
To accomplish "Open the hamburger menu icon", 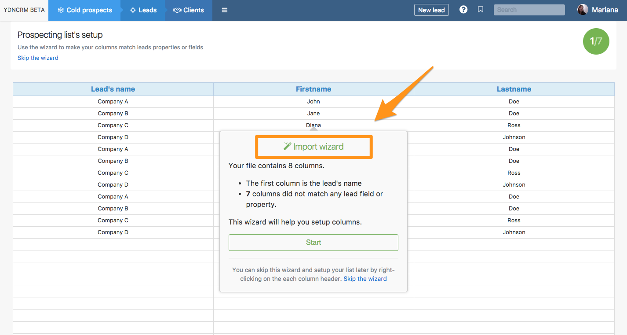I will click(225, 10).
